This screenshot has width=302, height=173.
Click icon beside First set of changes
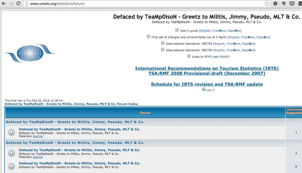(x=148, y=37)
